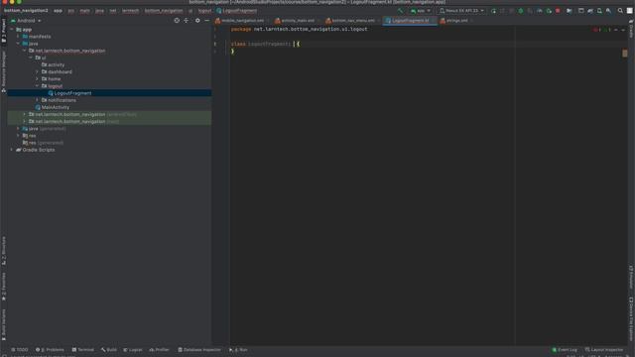
Task: Expand the dashboard package
Action: [x=38, y=71]
